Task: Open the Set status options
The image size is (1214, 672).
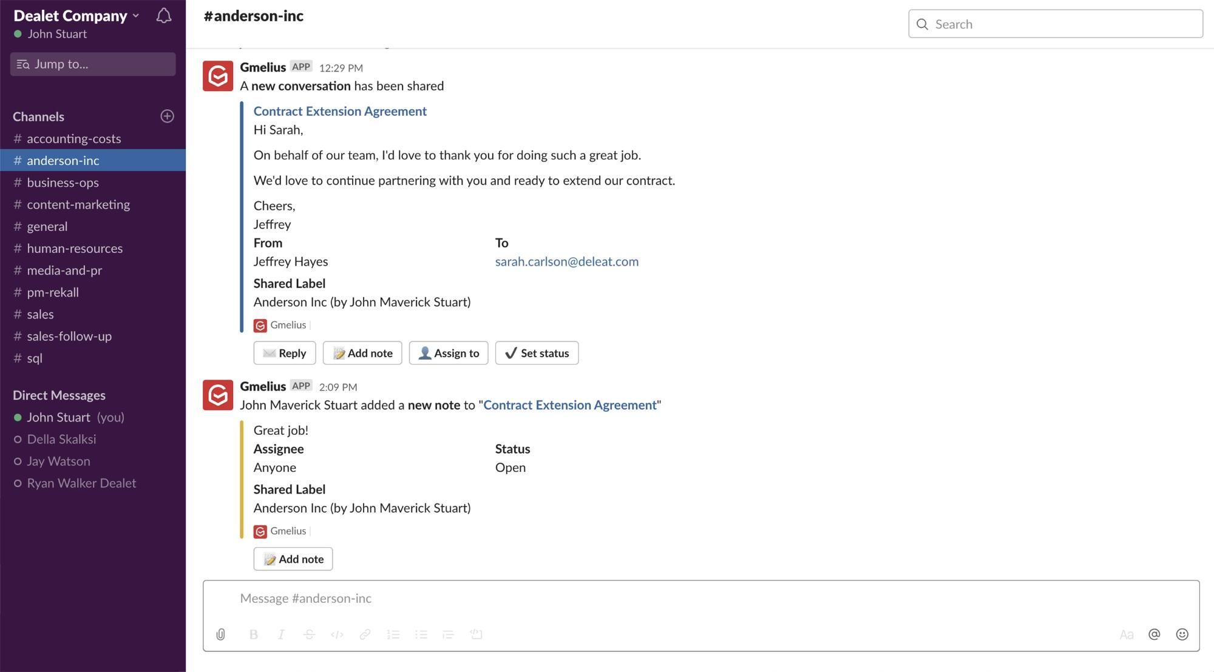Action: pos(537,353)
